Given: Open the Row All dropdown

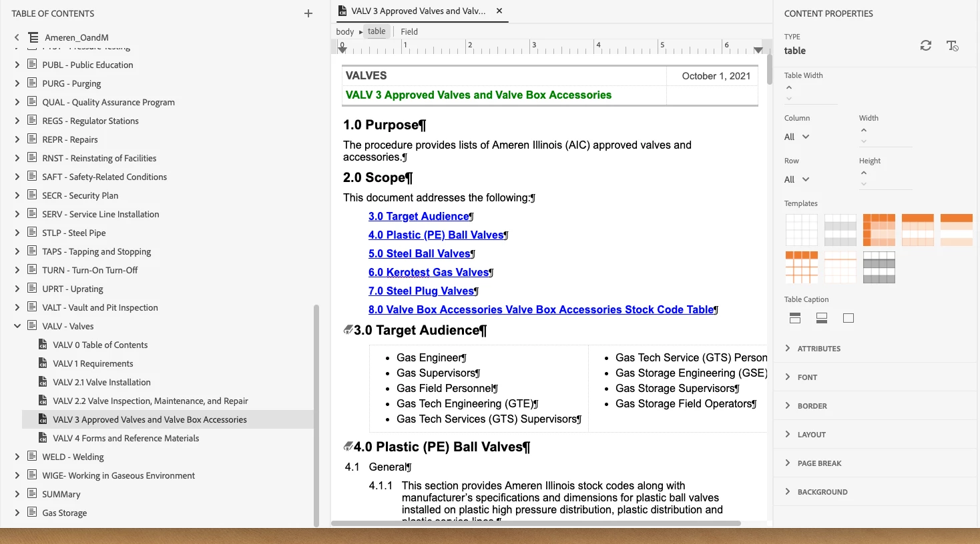Looking at the screenshot, I should pyautogui.click(x=797, y=179).
